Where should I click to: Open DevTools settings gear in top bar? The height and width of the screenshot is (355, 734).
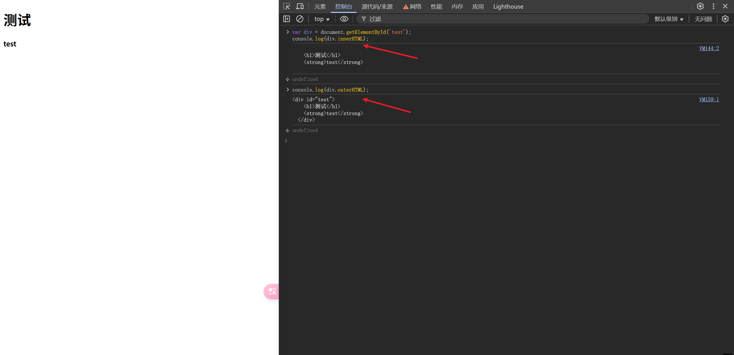click(700, 6)
